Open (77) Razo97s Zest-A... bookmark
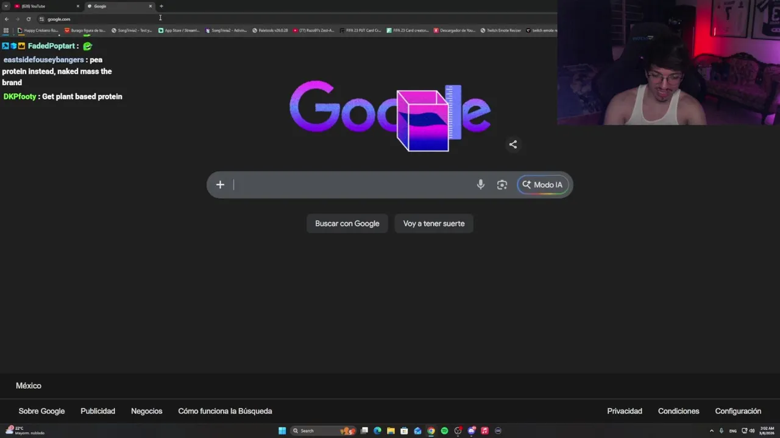Viewport: 780px width, 438px height. click(x=314, y=30)
